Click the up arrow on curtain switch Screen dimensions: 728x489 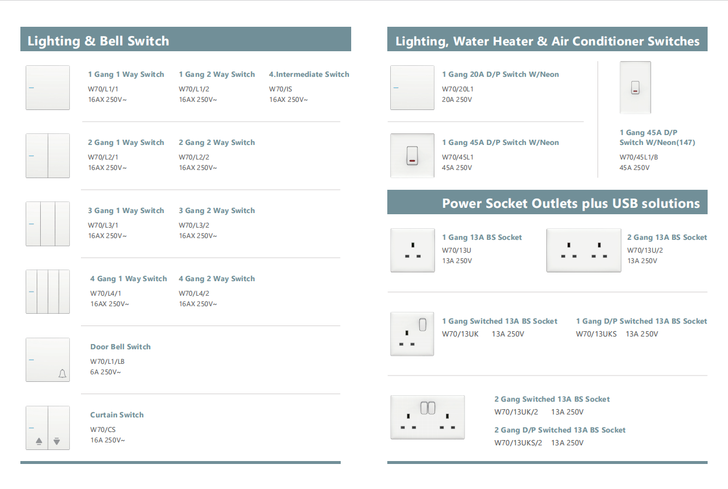pos(39,441)
